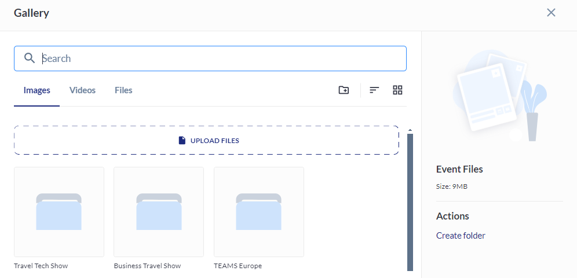Image resolution: width=577 pixels, height=278 pixels.
Task: Switch to the Images tab
Action: coord(37,90)
